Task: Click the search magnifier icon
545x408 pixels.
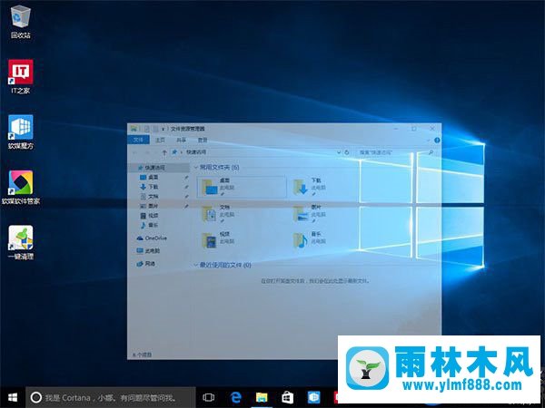Action: click(x=431, y=152)
